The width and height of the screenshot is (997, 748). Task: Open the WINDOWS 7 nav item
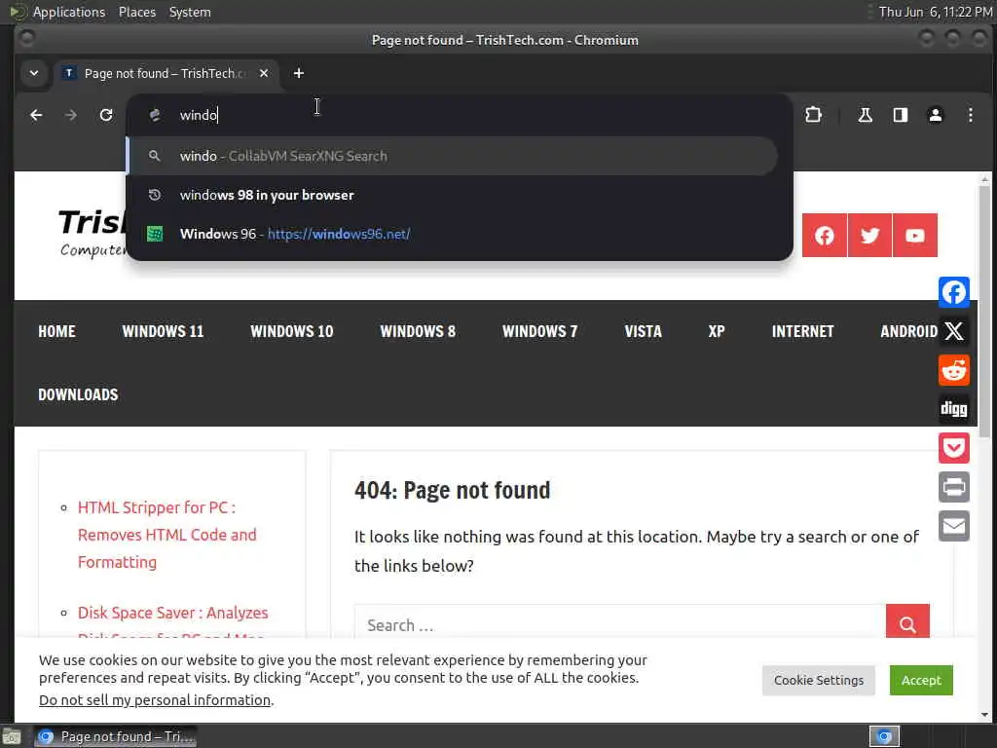click(x=539, y=331)
